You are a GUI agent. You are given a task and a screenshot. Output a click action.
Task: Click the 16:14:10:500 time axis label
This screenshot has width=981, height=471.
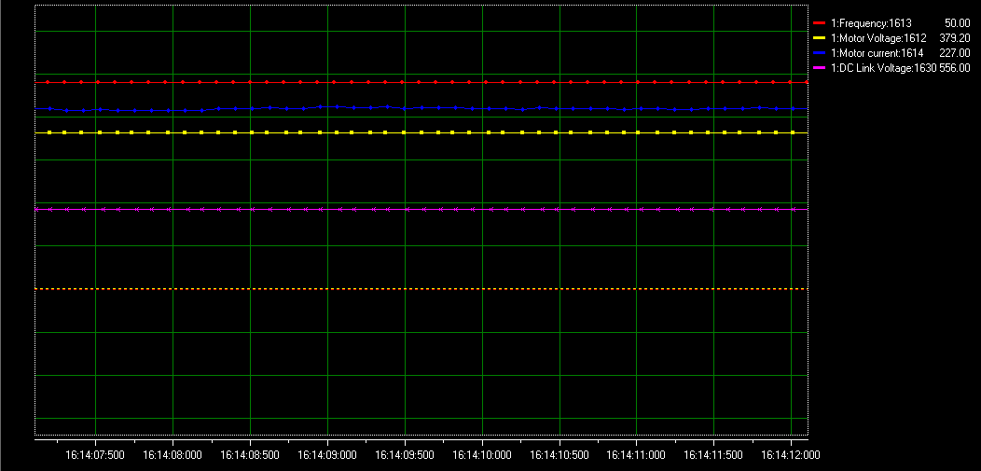tap(560, 455)
